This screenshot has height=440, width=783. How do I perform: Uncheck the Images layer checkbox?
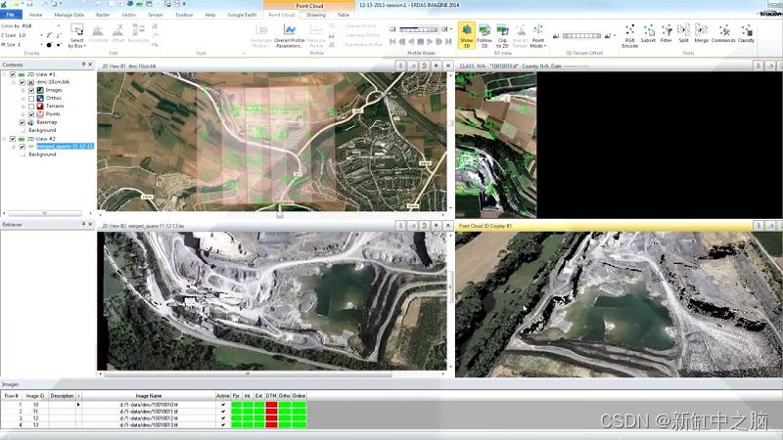coord(31,90)
